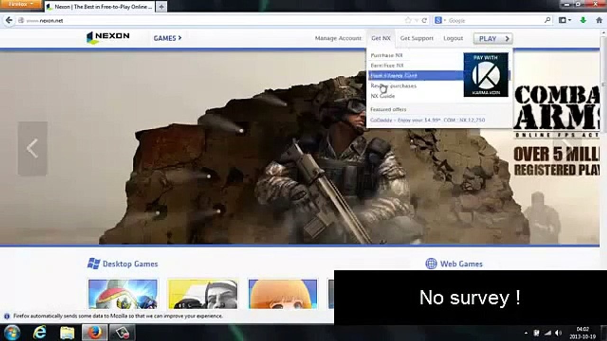Open the yellow second game thumbnail

coord(203,294)
